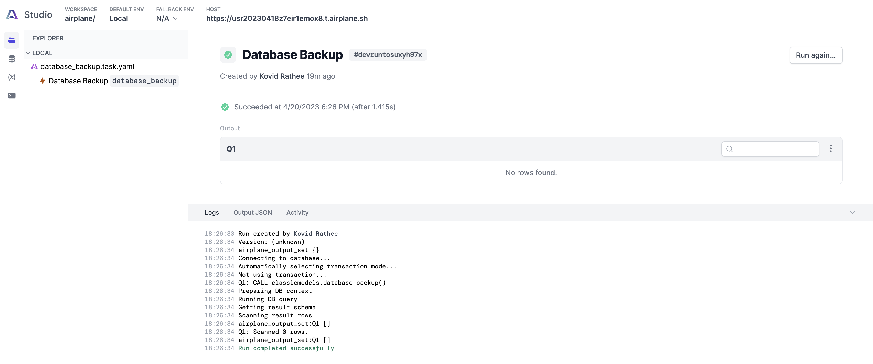
Task: Click the 'Q1: CALL classicmodels.database_backup()' log line
Action: 312,283
